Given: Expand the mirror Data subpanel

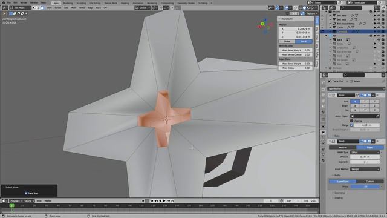Looking at the screenshot, I should 337,136.
